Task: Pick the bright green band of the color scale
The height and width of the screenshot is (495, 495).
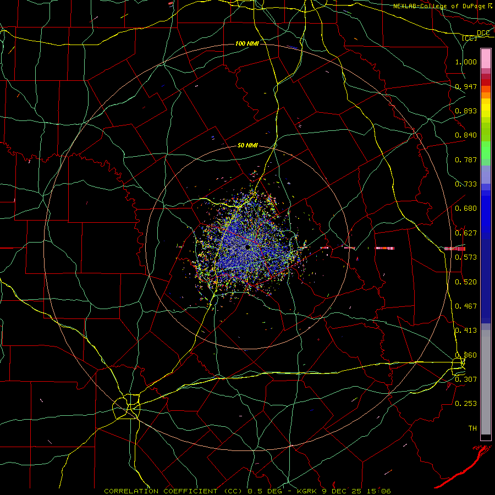Action: (x=486, y=151)
